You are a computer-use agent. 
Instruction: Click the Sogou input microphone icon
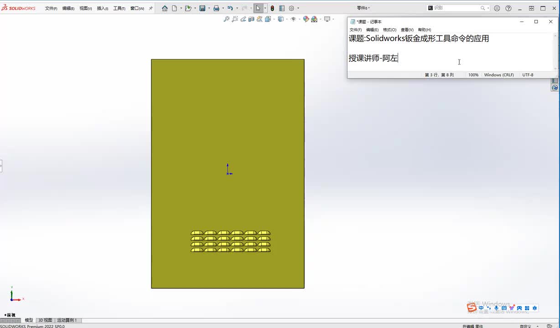pos(496,308)
